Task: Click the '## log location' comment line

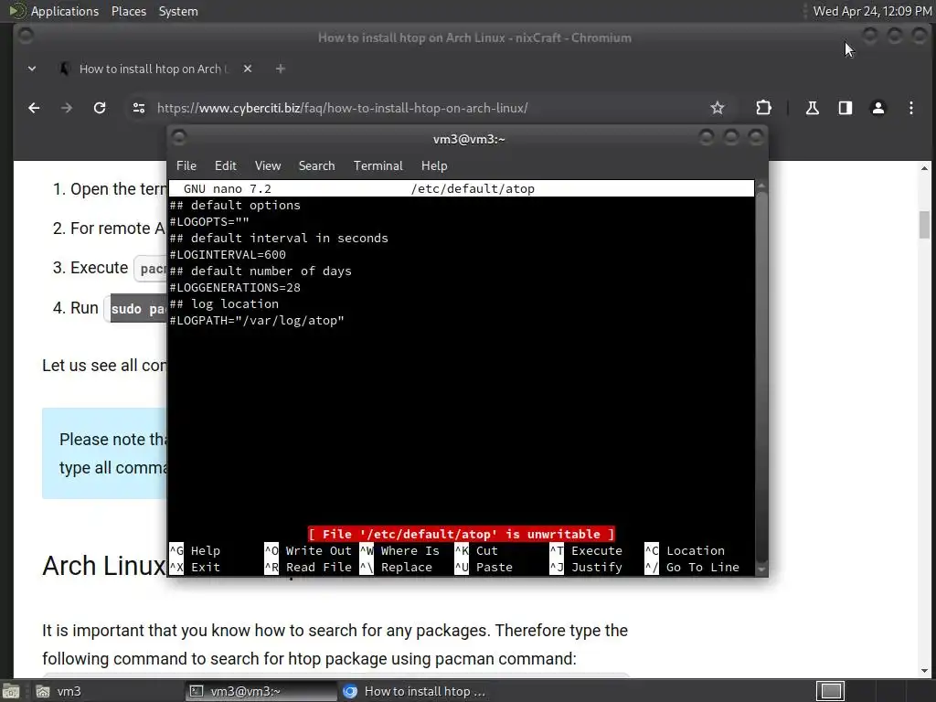Action: click(x=224, y=303)
